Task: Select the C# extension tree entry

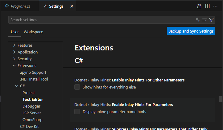Action: pyautogui.click(x=23, y=86)
